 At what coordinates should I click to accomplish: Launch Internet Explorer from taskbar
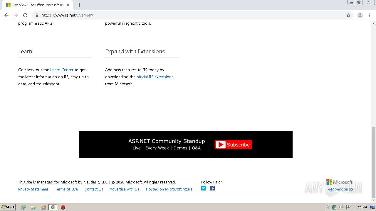pyautogui.click(x=23, y=207)
